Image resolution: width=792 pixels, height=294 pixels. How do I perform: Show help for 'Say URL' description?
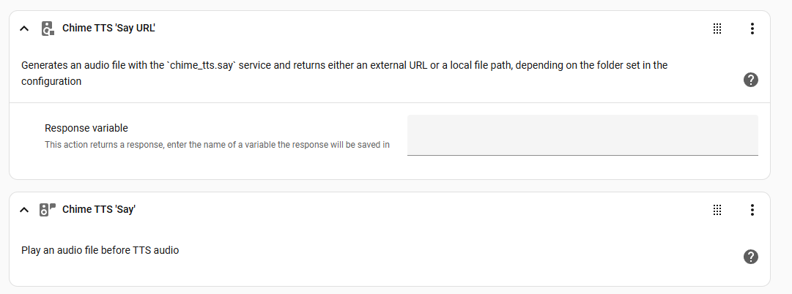point(750,80)
